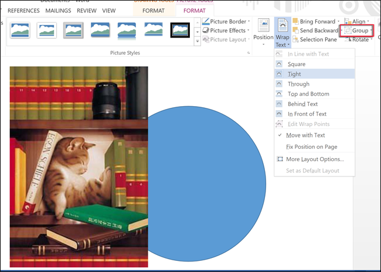Expand the Position dropdown arrow
This screenshot has height=272, width=381.
point(263,45)
